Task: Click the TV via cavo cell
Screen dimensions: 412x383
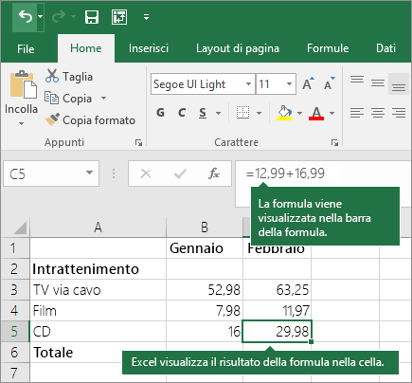Action: click(x=98, y=290)
